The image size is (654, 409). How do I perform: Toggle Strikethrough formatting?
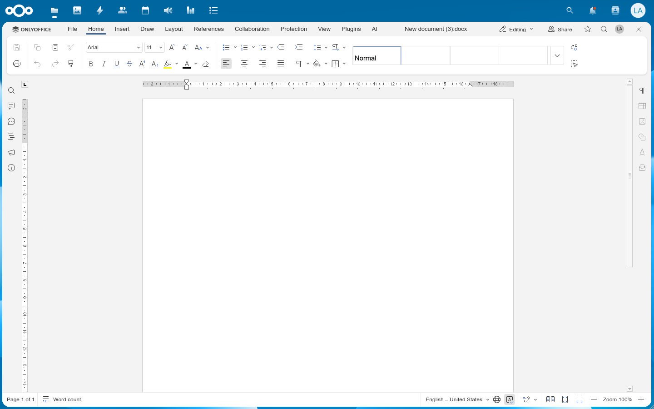pyautogui.click(x=129, y=64)
